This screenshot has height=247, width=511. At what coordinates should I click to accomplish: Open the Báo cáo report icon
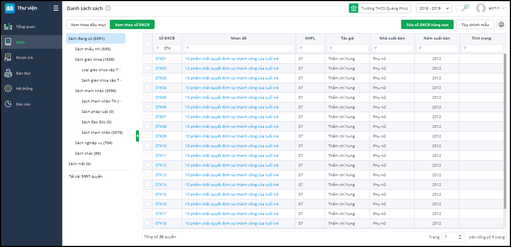point(8,104)
